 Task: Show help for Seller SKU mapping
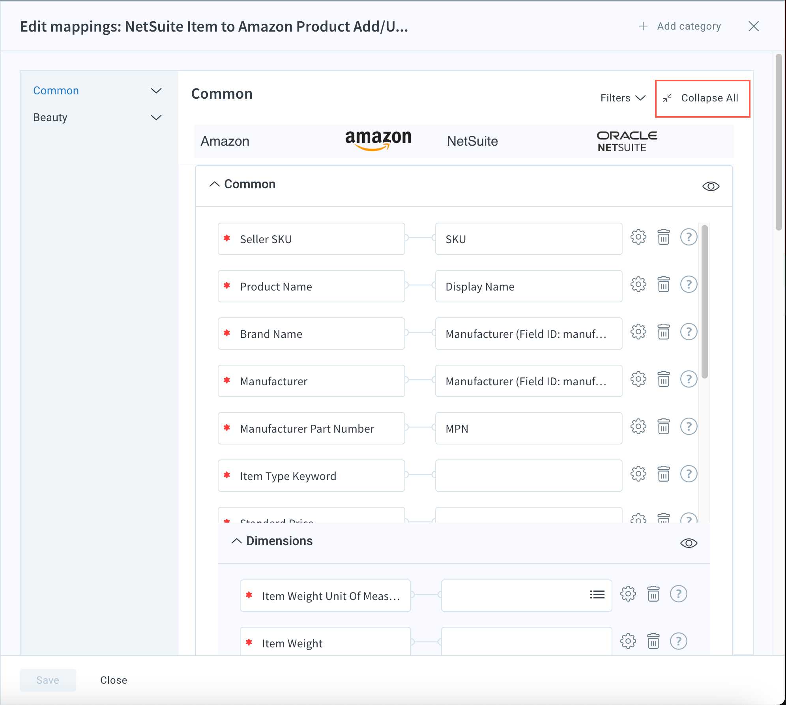[689, 237]
